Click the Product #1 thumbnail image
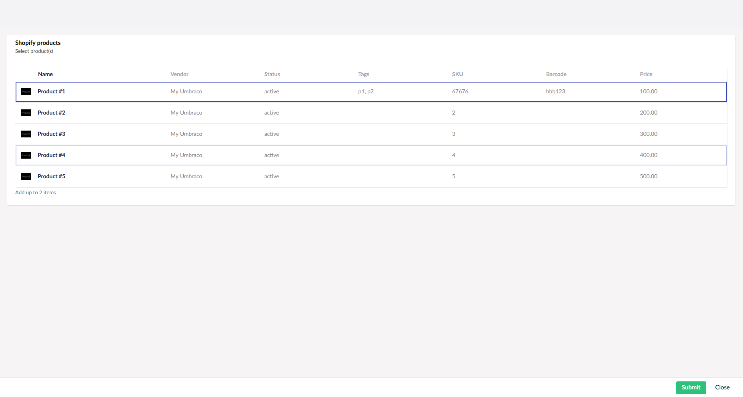The height and width of the screenshot is (397, 743). [26, 92]
